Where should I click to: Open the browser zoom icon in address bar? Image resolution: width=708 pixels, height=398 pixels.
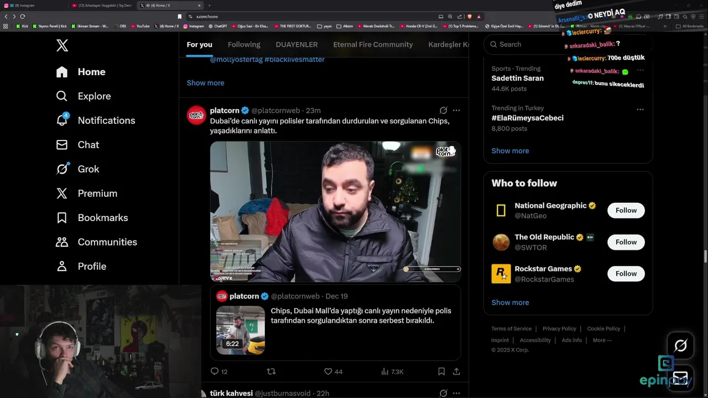click(451, 17)
